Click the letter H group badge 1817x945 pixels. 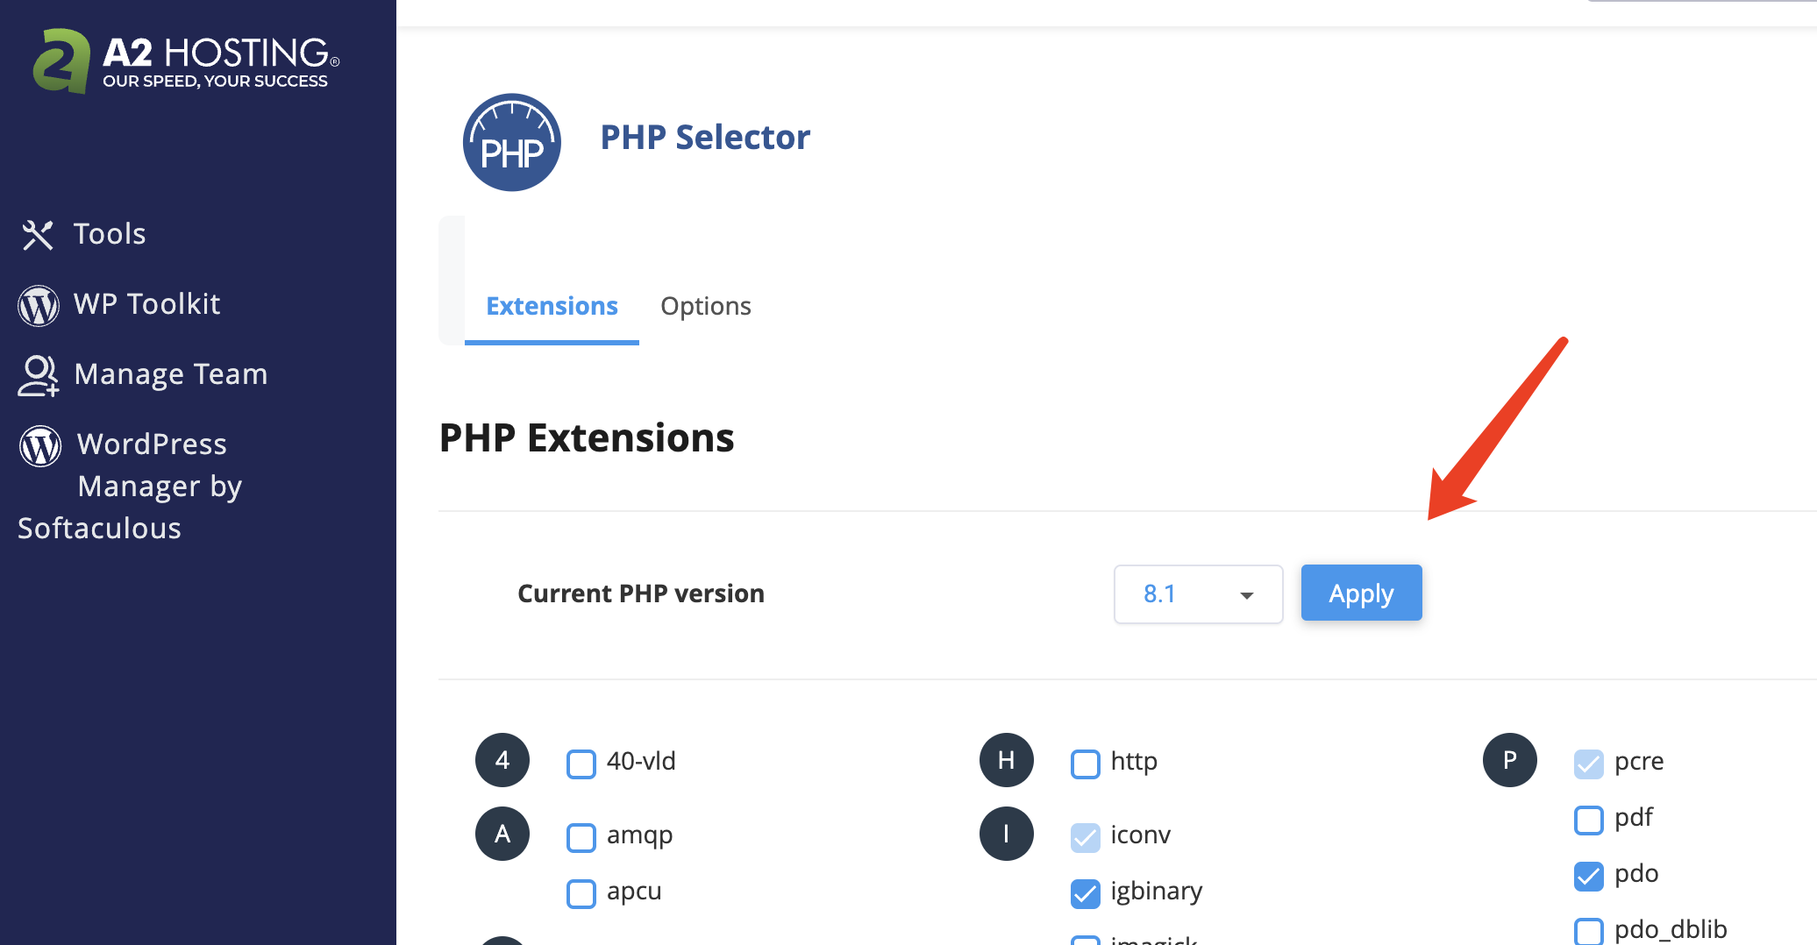pos(1006,760)
